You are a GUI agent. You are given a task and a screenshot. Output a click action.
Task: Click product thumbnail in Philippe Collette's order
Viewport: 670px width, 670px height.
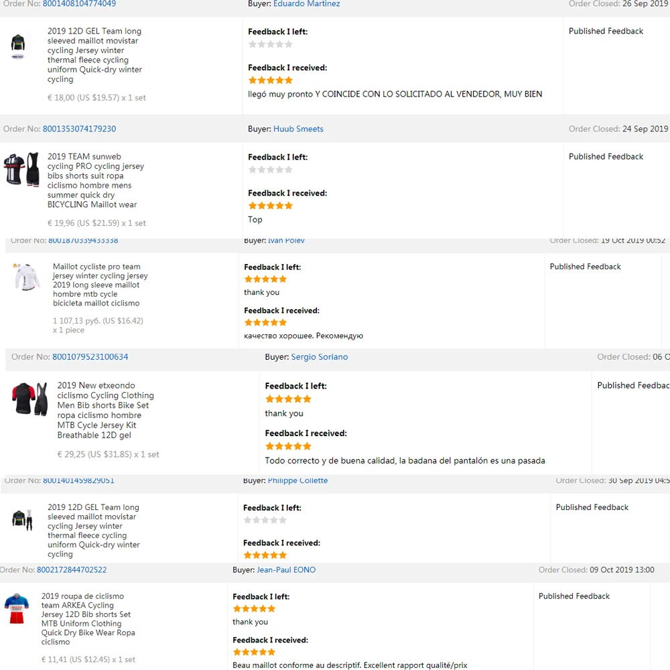(x=22, y=519)
